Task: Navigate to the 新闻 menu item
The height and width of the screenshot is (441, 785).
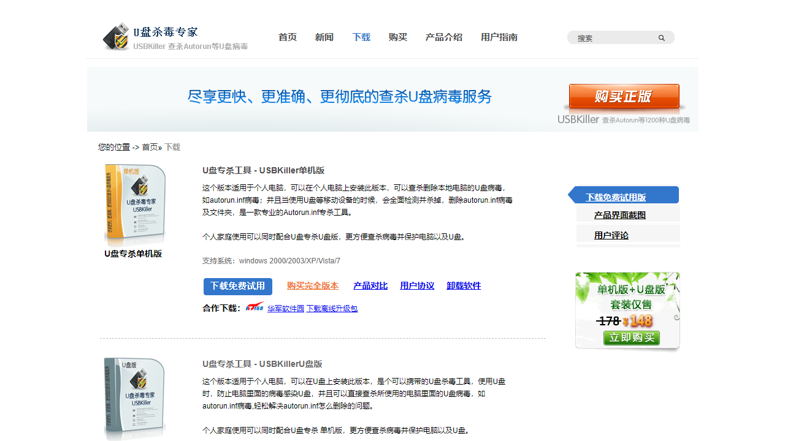Action: (x=324, y=37)
